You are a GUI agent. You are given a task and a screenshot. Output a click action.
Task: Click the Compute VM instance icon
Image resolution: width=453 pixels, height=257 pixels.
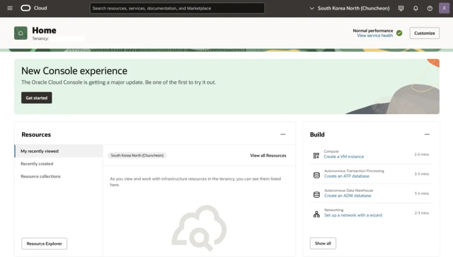[316, 155]
